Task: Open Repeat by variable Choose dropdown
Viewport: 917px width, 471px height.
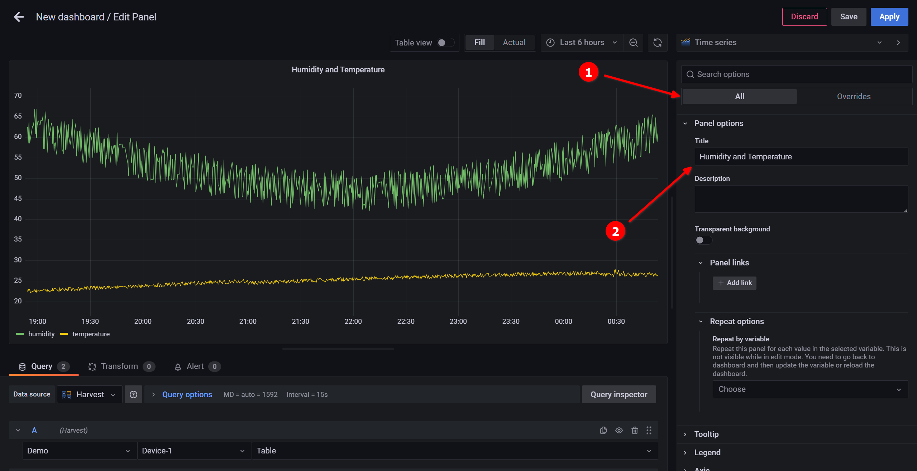Action: [x=810, y=389]
